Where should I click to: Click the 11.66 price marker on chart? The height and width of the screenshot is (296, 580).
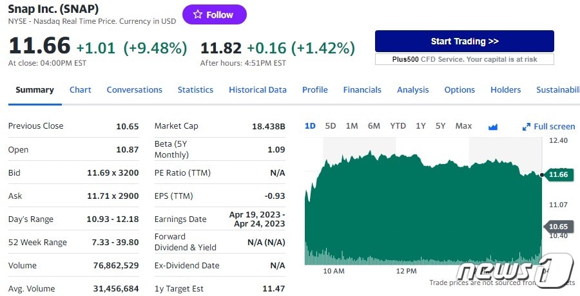pos(557,174)
